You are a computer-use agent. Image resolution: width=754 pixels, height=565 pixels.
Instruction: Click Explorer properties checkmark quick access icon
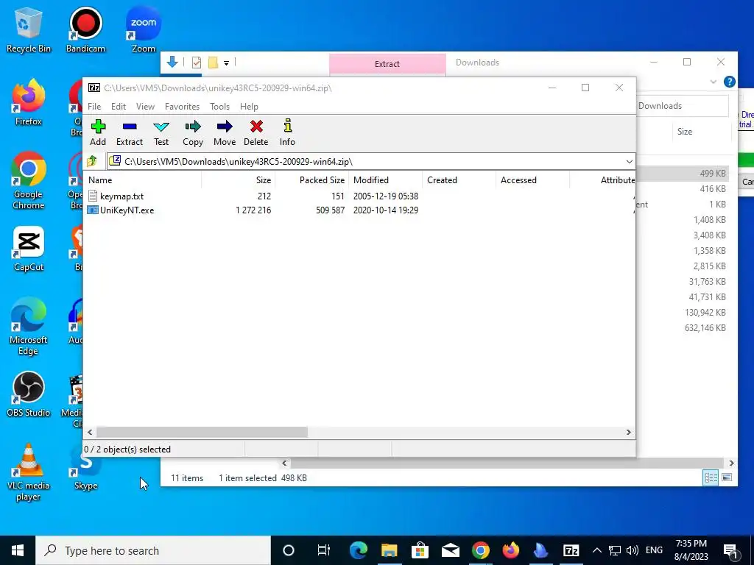point(196,63)
